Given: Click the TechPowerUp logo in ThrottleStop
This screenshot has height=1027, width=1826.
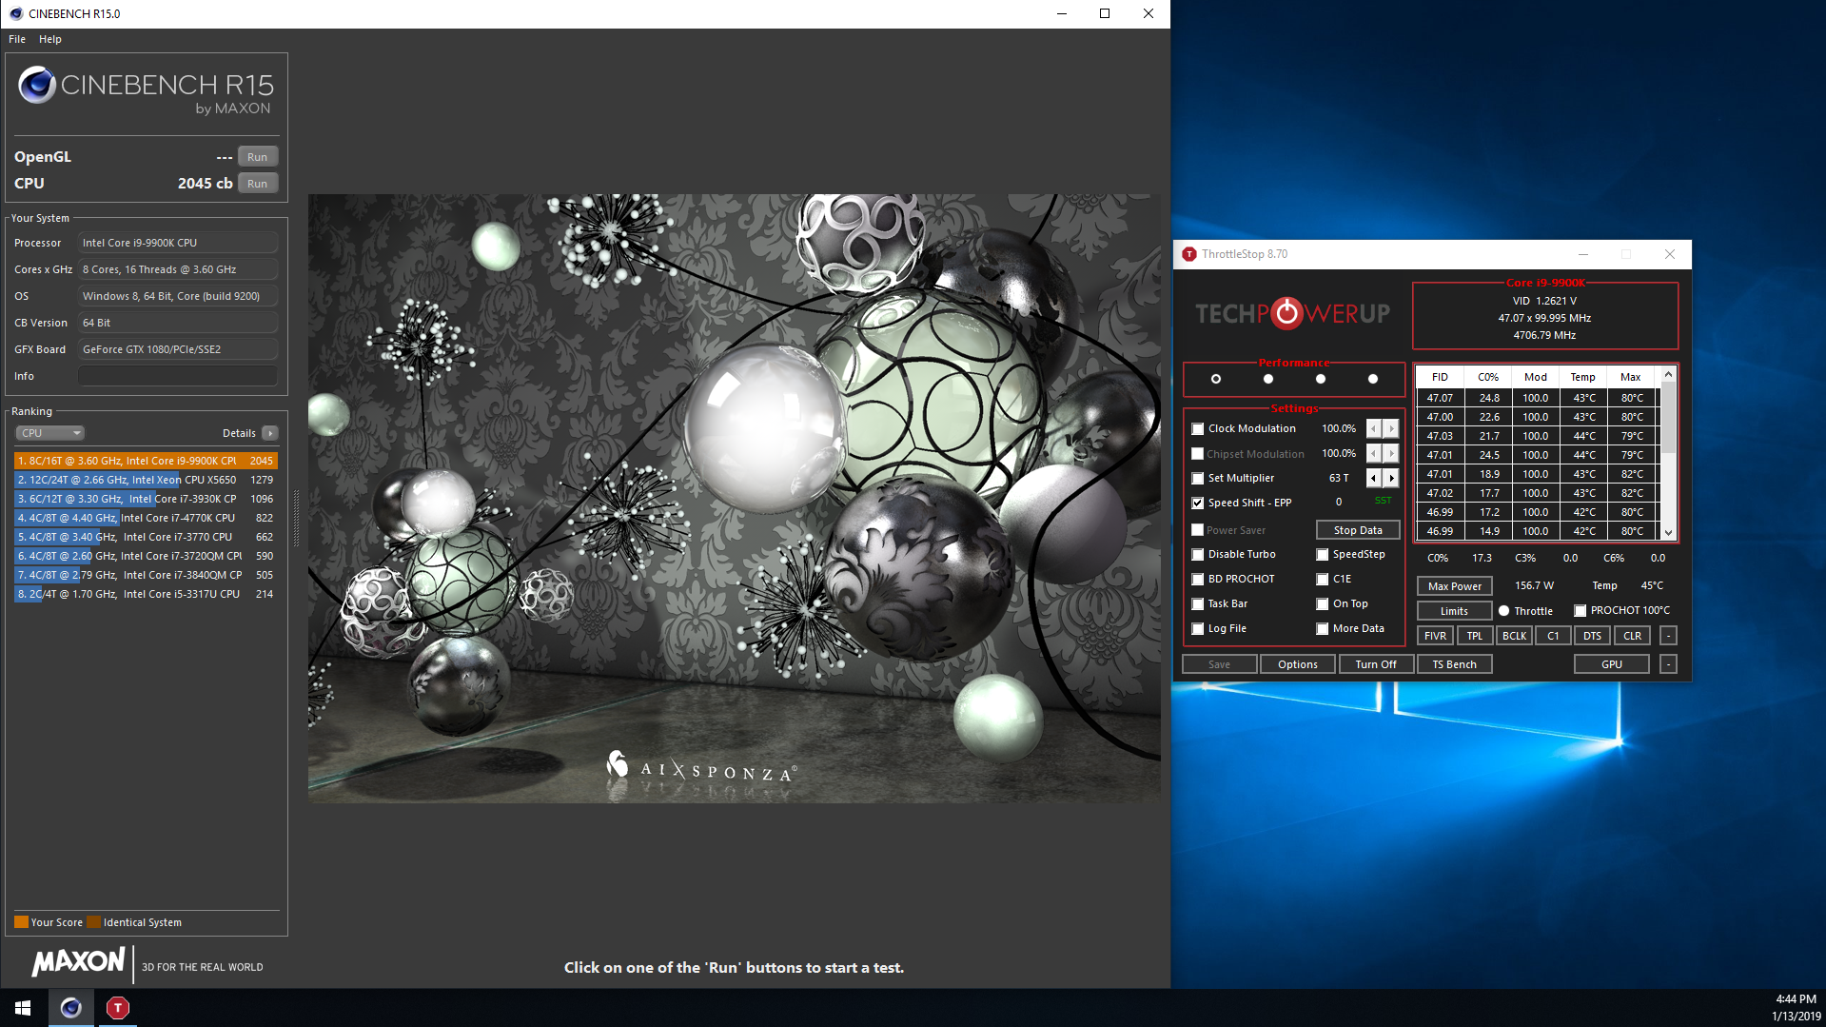Looking at the screenshot, I should [x=1292, y=313].
